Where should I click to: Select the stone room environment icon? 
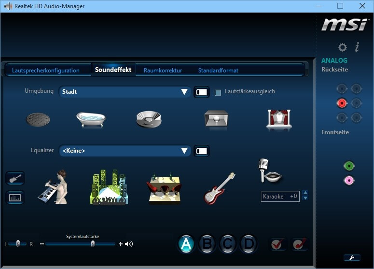pos(216,118)
